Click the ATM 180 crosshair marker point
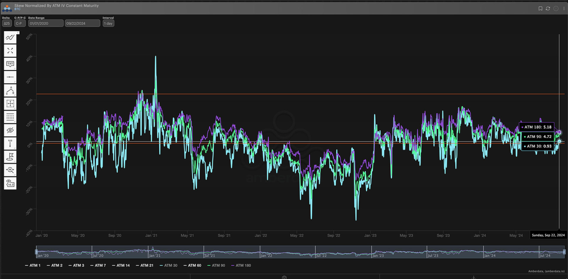Viewport: 568px width, 279px height. (x=559, y=132)
